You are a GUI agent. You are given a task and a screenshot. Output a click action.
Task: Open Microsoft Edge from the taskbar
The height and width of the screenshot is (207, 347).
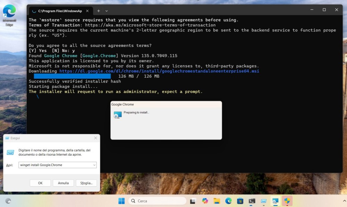pos(228,201)
